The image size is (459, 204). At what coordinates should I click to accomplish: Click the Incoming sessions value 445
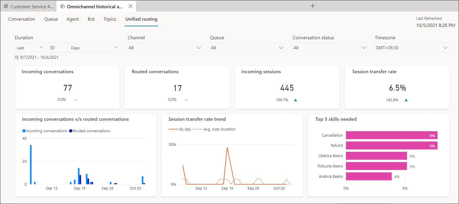(287, 88)
